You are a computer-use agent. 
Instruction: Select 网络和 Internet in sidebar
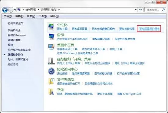(17, 35)
